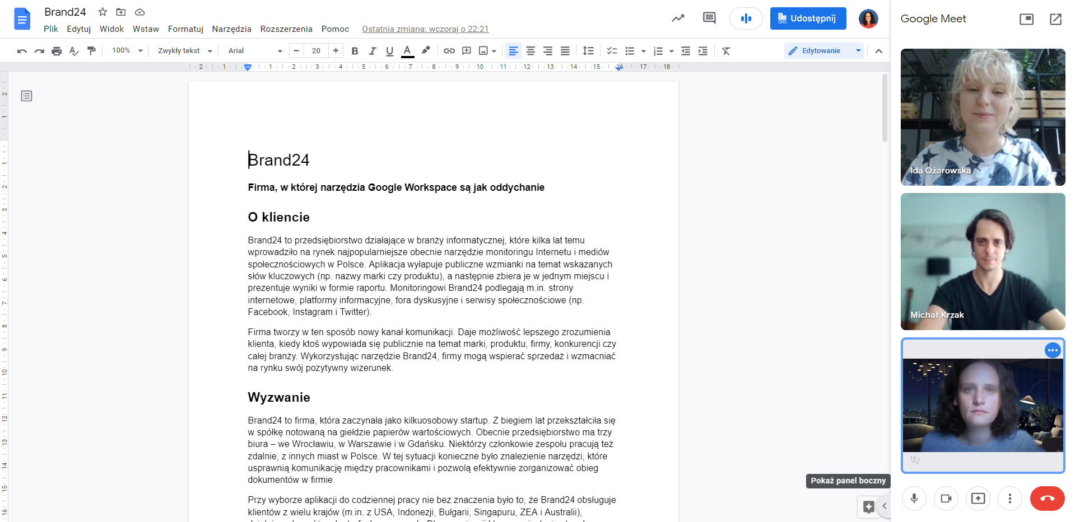Screen dimensions: 1075x522
Task: Open the Plik menu
Action: (51, 29)
